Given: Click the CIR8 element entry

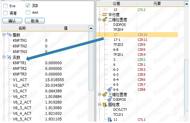Looking at the screenshot, I should 142,90.
